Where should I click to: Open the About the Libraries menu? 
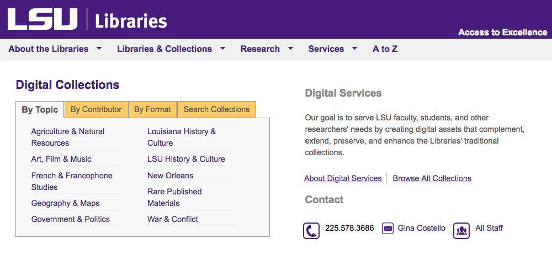click(48, 49)
